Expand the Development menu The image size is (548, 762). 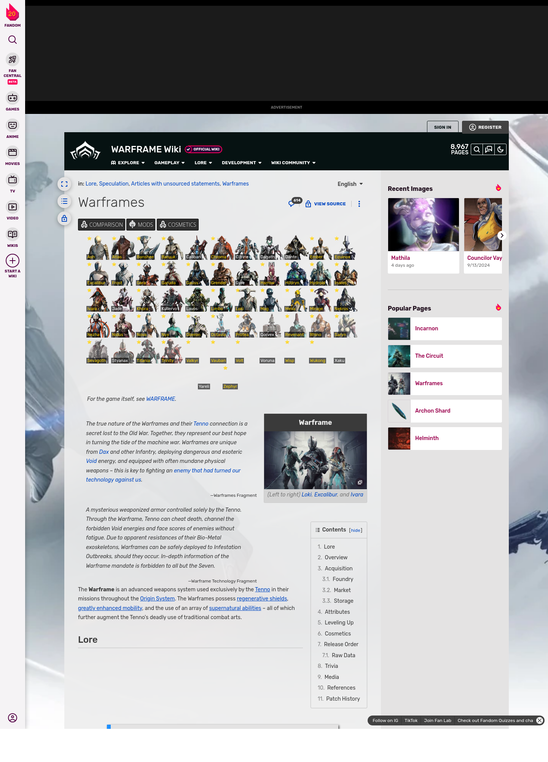pos(242,163)
